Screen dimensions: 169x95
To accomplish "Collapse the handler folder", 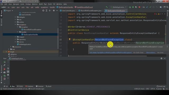I will [17, 32].
